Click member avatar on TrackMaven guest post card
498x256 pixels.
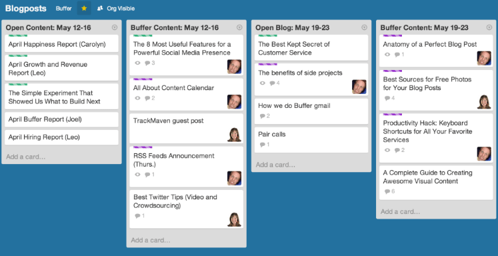pos(234,135)
